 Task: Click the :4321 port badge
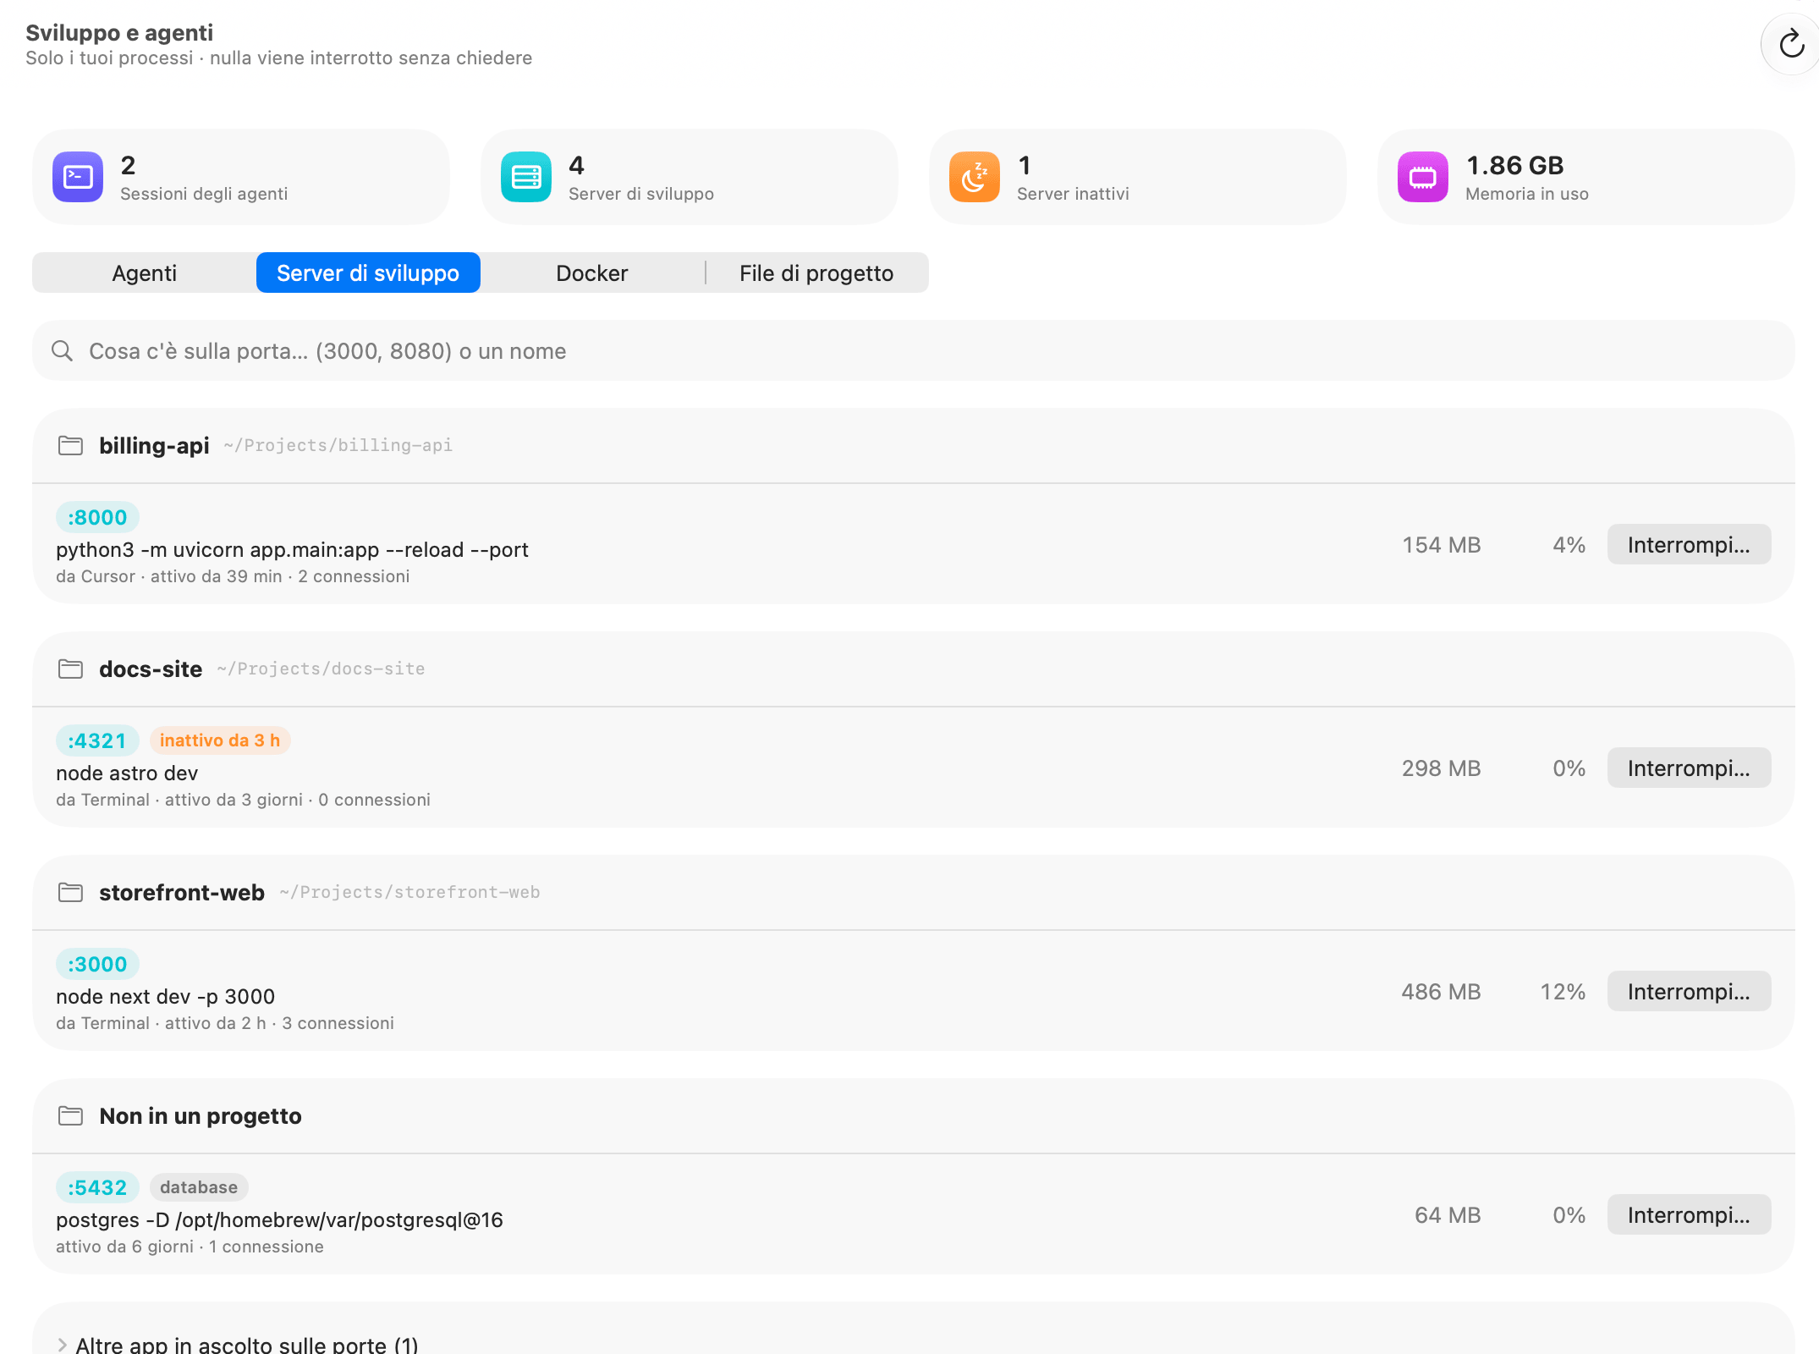point(97,740)
